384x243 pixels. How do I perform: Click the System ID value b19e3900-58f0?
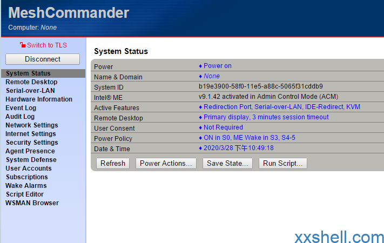click(260, 86)
